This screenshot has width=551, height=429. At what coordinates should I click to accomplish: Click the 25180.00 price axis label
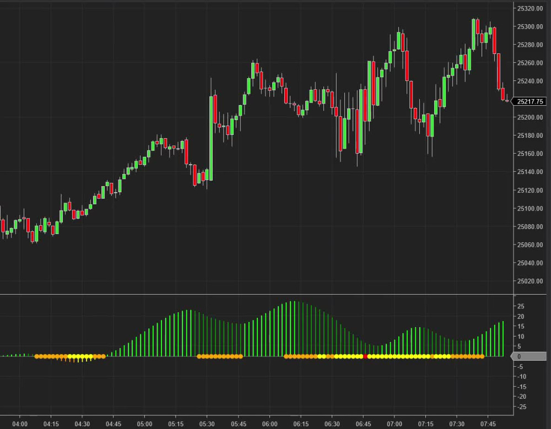pos(530,135)
